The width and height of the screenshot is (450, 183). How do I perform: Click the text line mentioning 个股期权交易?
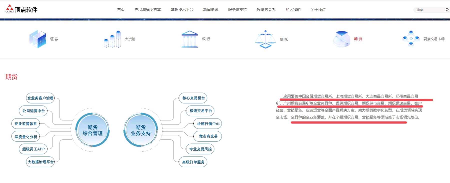coord(349,117)
